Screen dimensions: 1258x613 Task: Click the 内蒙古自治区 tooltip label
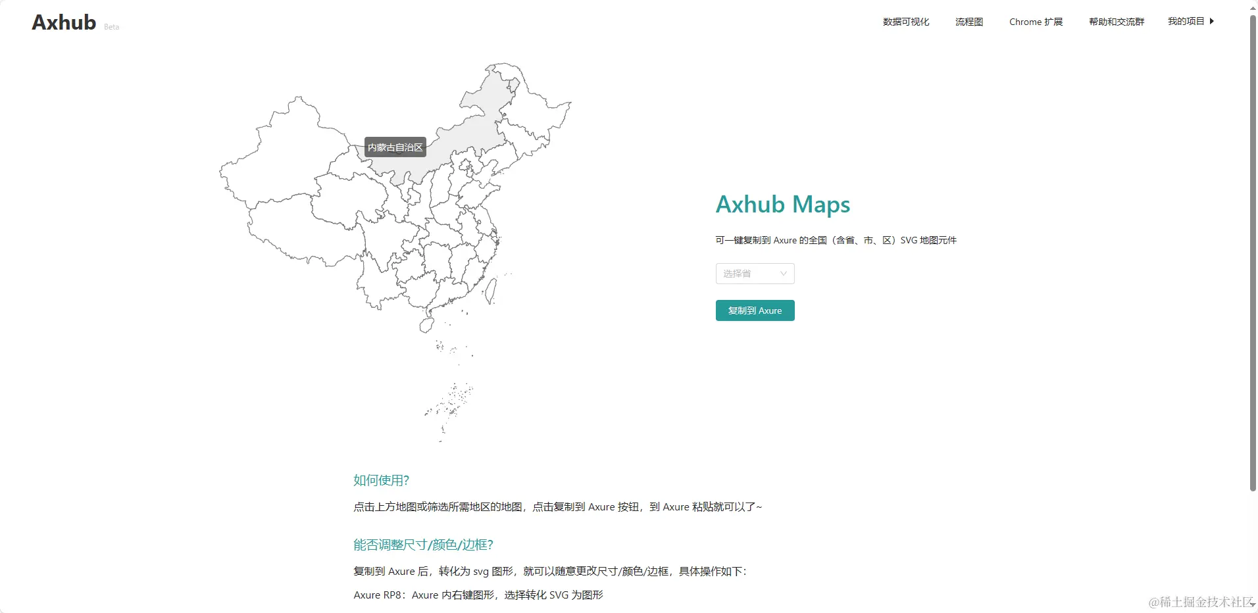coord(395,147)
